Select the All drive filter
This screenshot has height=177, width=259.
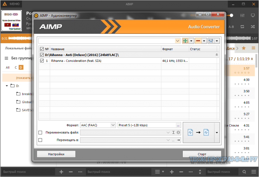tap(8, 67)
